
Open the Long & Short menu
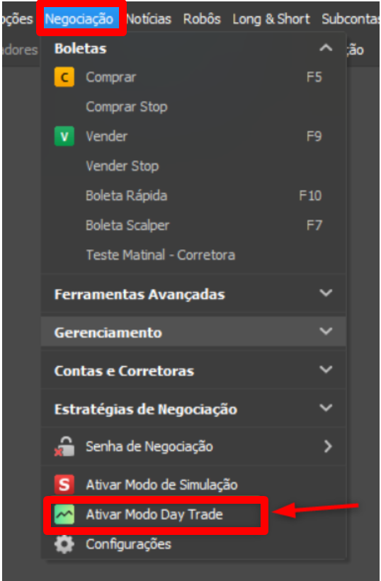point(271,18)
